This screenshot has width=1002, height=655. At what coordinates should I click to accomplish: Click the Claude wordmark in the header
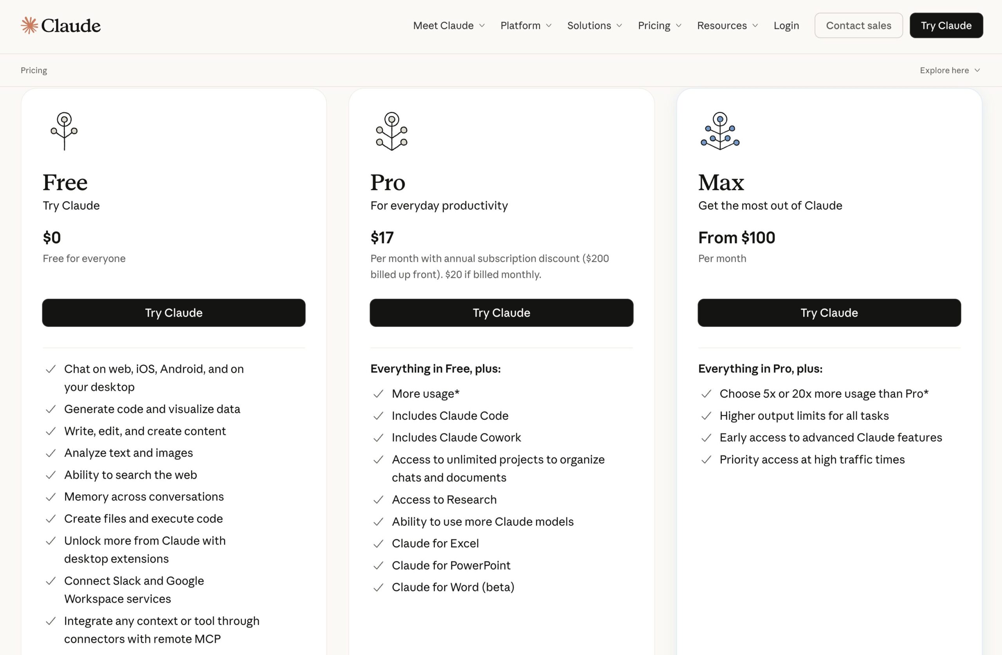71,26
